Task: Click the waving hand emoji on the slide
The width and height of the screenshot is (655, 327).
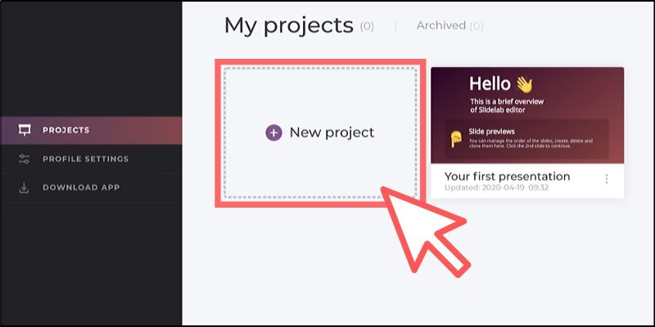Action: [x=525, y=85]
